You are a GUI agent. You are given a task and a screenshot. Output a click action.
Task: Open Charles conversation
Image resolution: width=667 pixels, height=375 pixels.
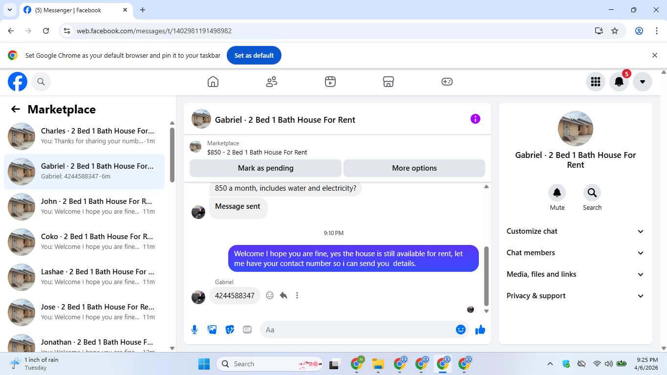[84, 136]
